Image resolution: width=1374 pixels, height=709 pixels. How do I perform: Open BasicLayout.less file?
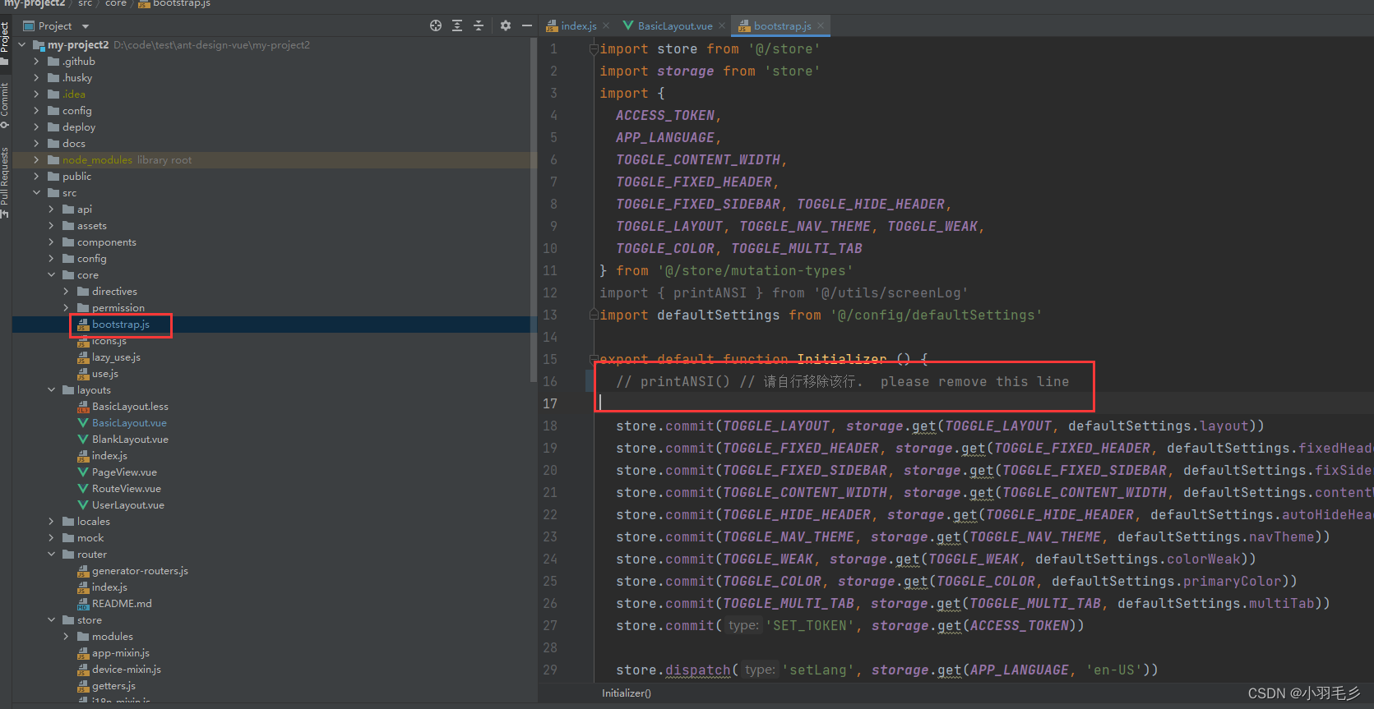click(130, 407)
